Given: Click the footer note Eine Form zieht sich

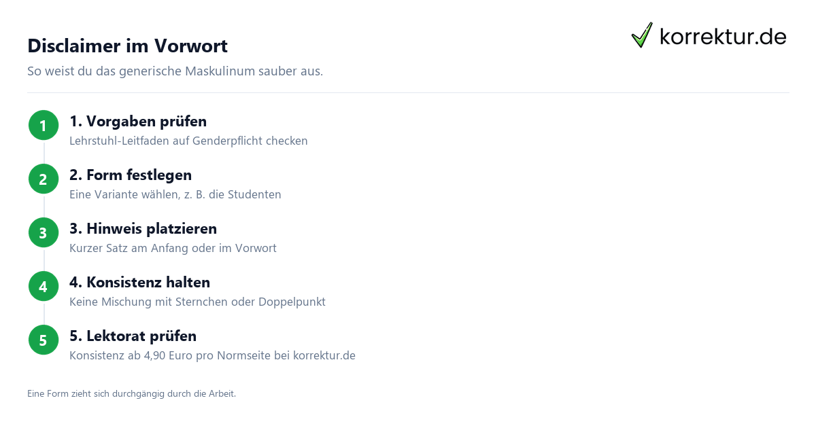Looking at the screenshot, I should [x=131, y=393].
